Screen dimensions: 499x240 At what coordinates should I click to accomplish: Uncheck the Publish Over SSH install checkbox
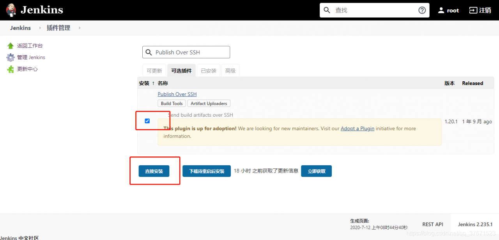pos(147,121)
